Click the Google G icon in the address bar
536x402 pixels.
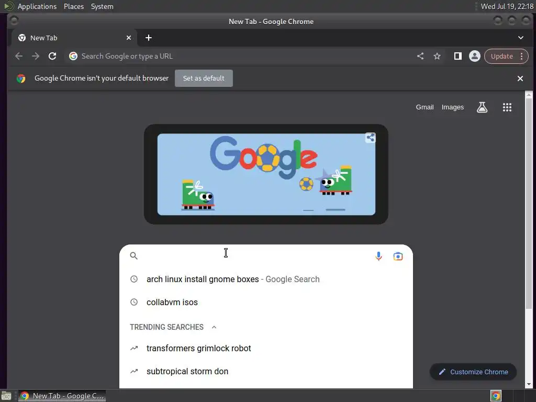(x=73, y=56)
